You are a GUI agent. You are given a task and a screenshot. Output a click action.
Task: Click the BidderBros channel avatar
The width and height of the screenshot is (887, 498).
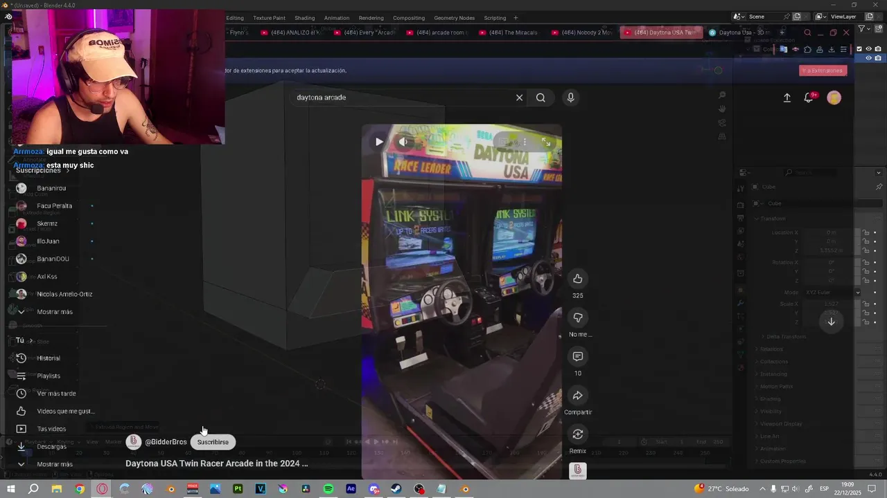coord(134,442)
